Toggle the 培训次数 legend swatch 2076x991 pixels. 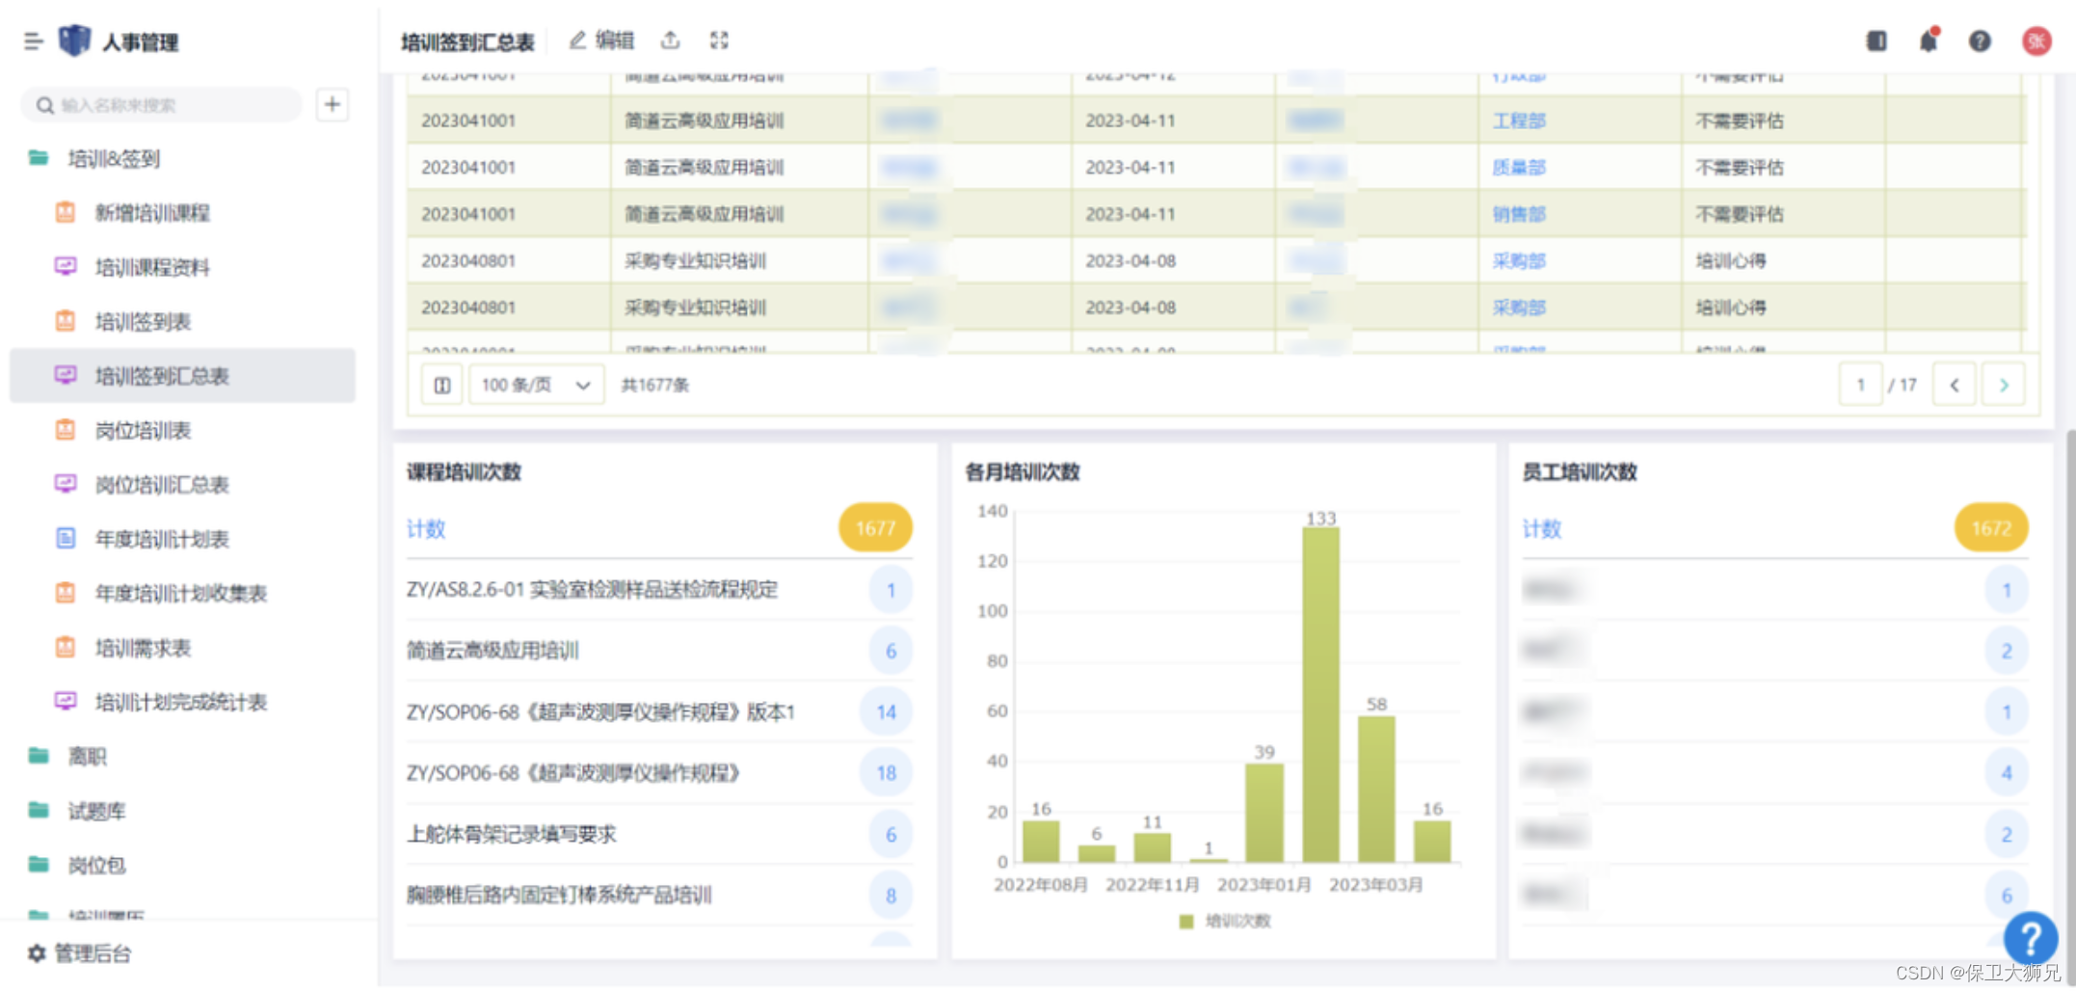(1186, 922)
